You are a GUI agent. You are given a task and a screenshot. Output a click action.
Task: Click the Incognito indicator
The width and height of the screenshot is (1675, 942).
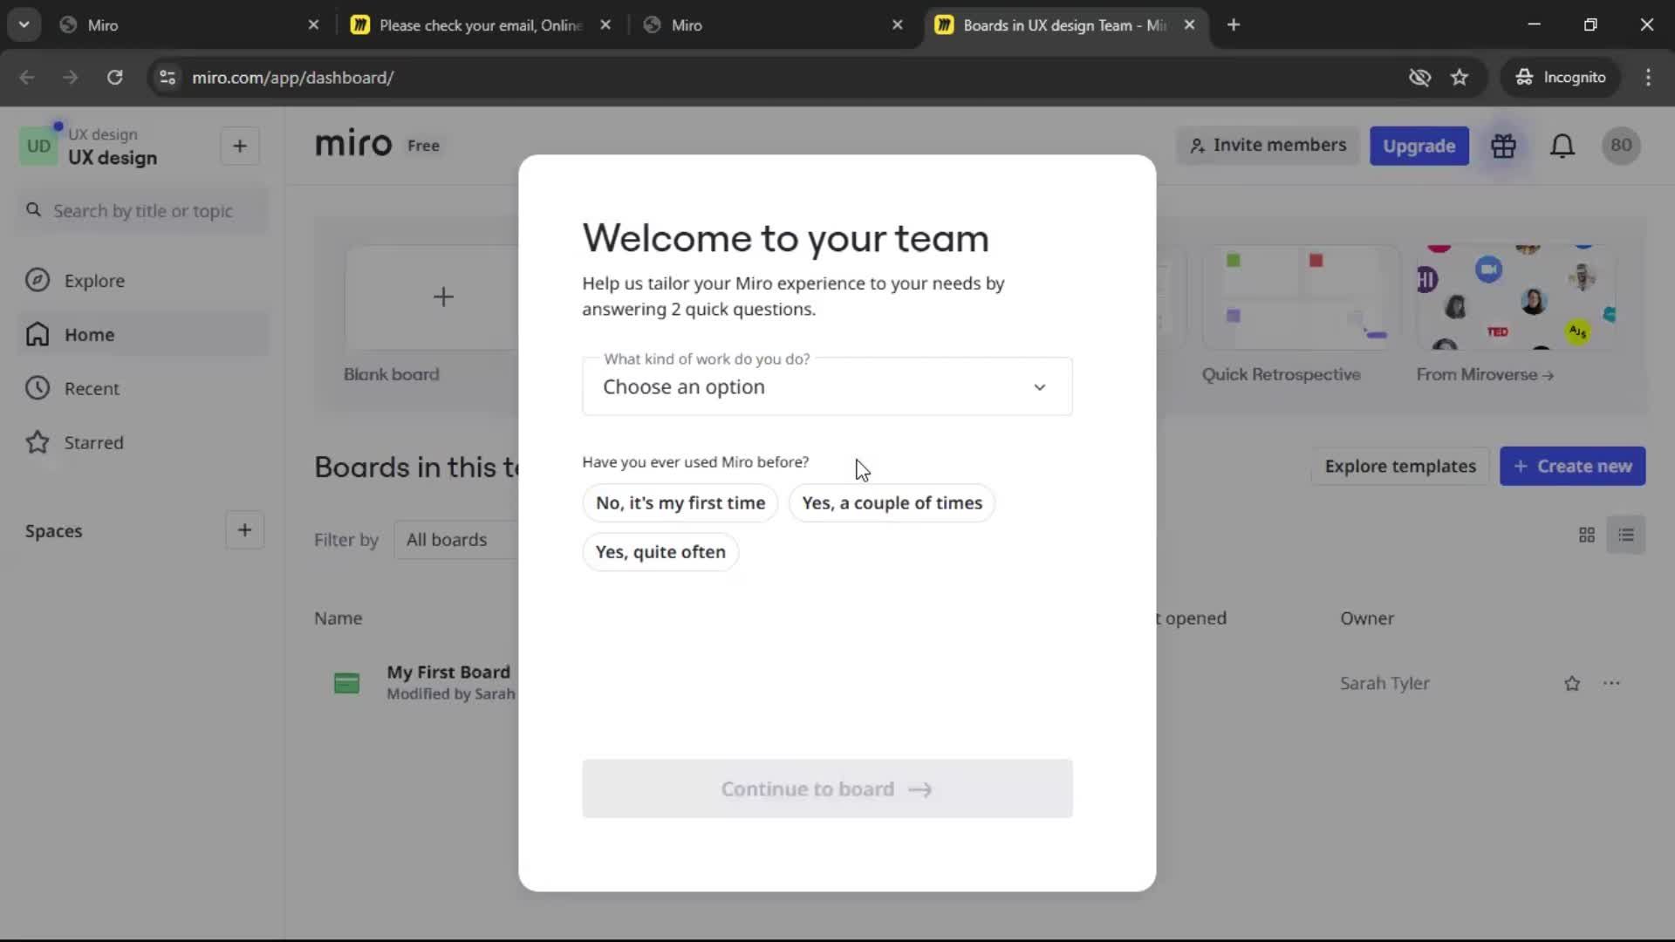coord(1560,78)
